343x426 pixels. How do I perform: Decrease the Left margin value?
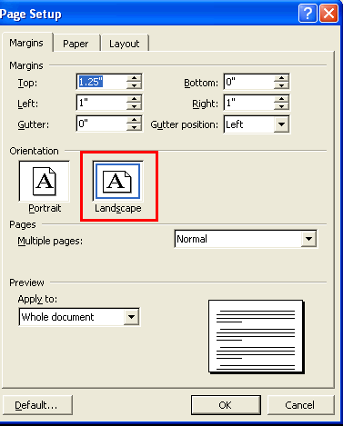134,106
